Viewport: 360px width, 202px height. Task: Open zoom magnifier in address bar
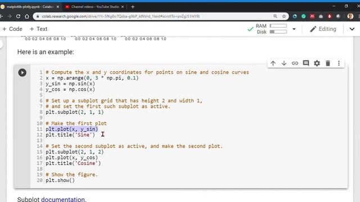point(275,16)
